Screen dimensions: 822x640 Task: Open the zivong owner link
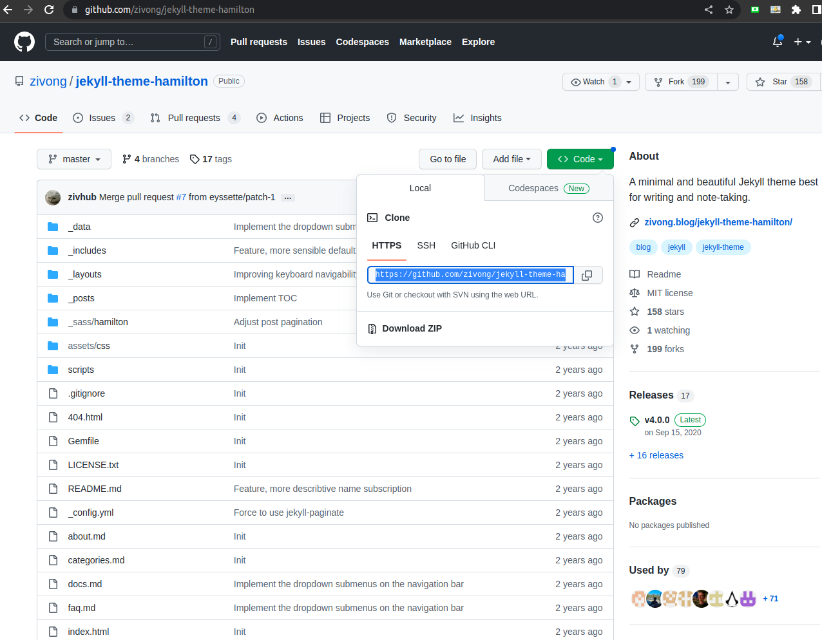(48, 81)
